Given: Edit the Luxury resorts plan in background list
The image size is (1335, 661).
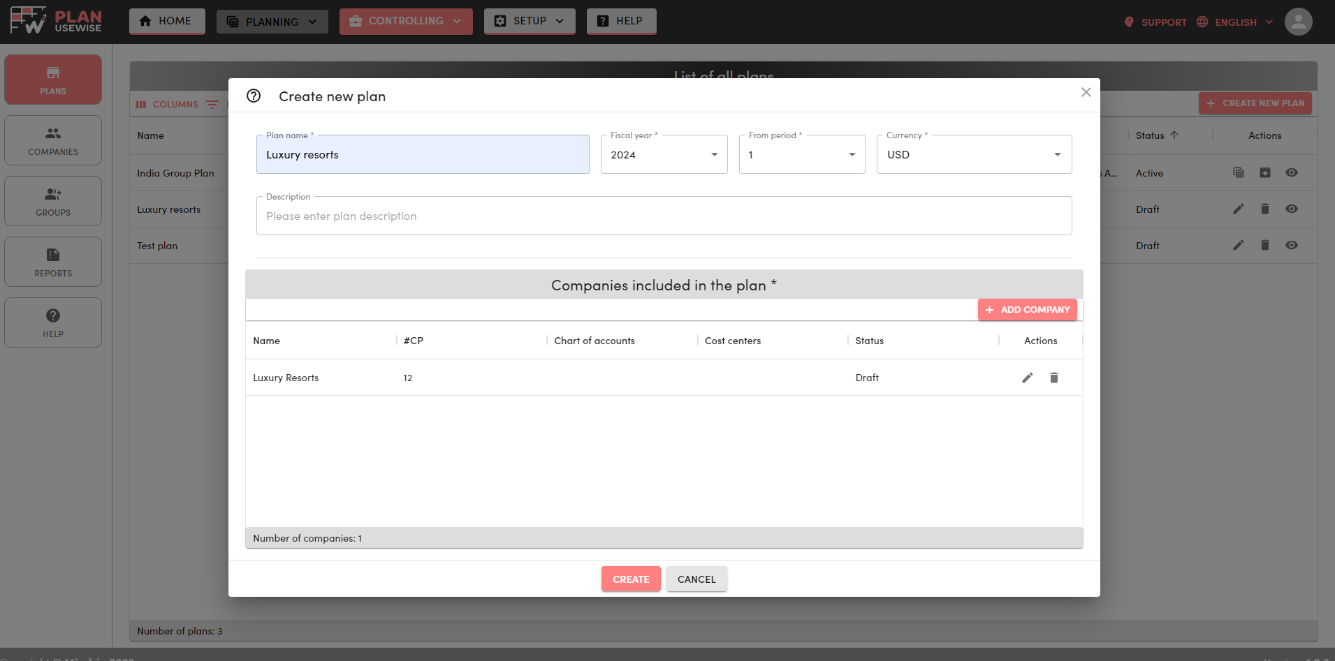Looking at the screenshot, I should click(x=1238, y=209).
